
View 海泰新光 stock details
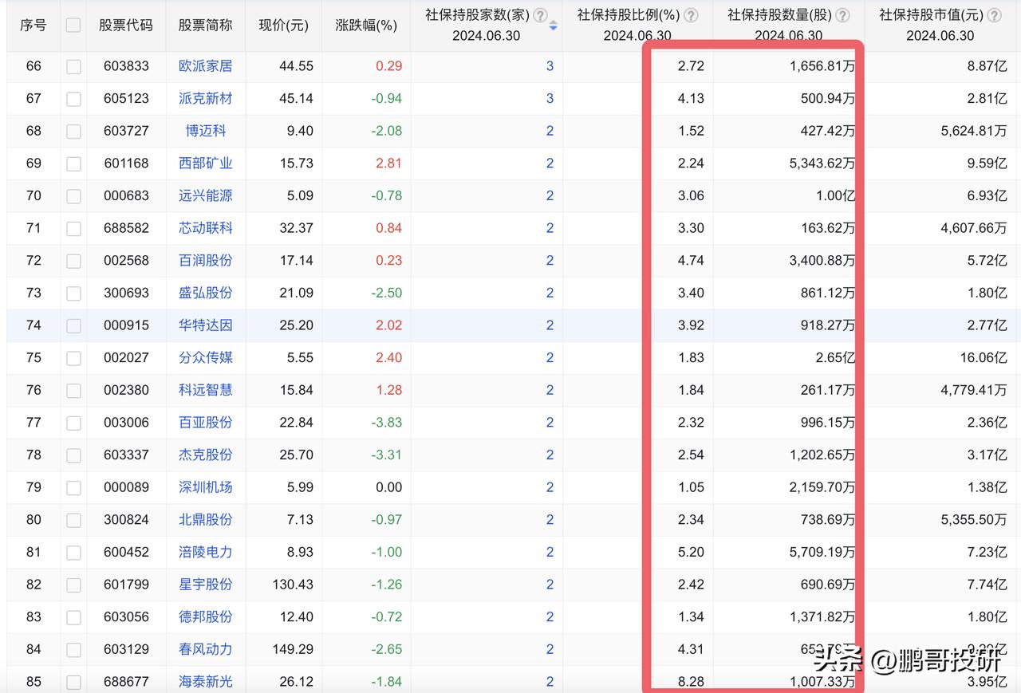(206, 682)
